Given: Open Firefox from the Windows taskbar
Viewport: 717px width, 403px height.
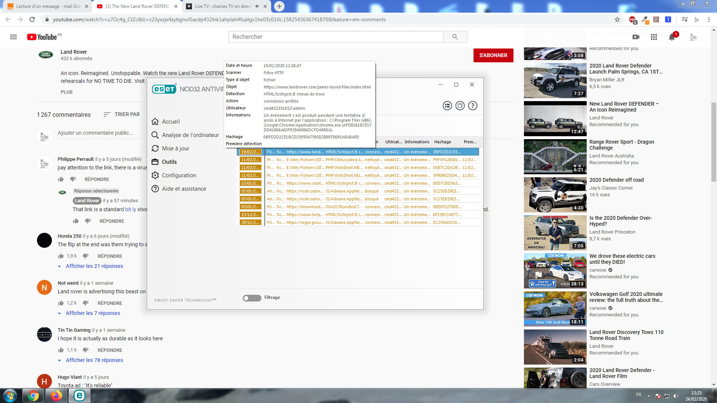Looking at the screenshot, I should [x=56, y=396].
